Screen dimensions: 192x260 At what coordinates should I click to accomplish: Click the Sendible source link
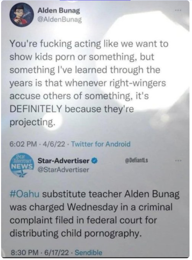pos(88,252)
